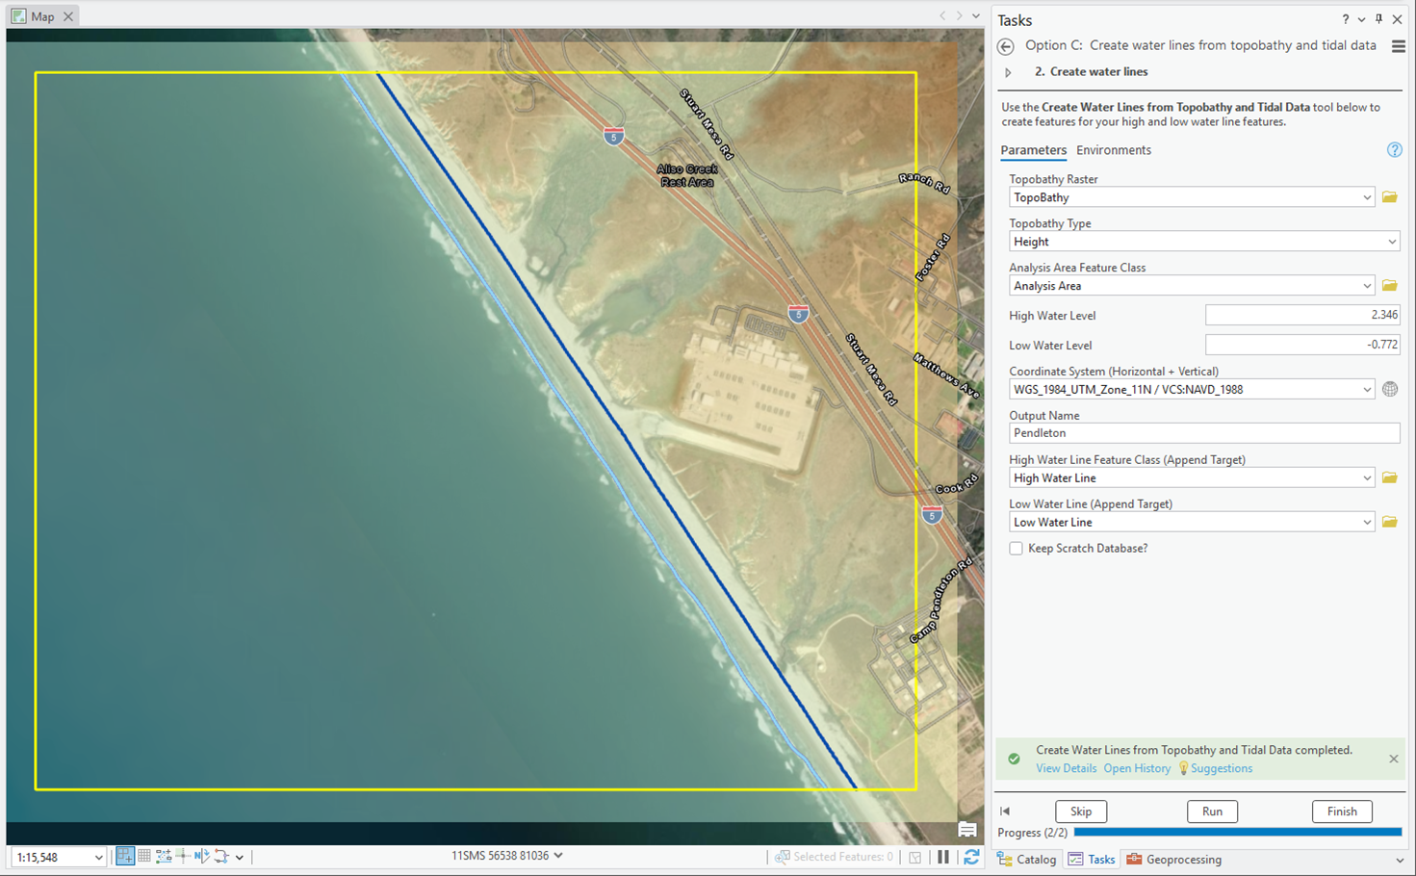Refresh the map view
Screen dimensions: 1416x876
pos(971,857)
